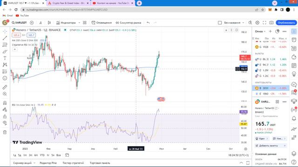
Task: Open the help question mark icon
Action: (x=294, y=162)
